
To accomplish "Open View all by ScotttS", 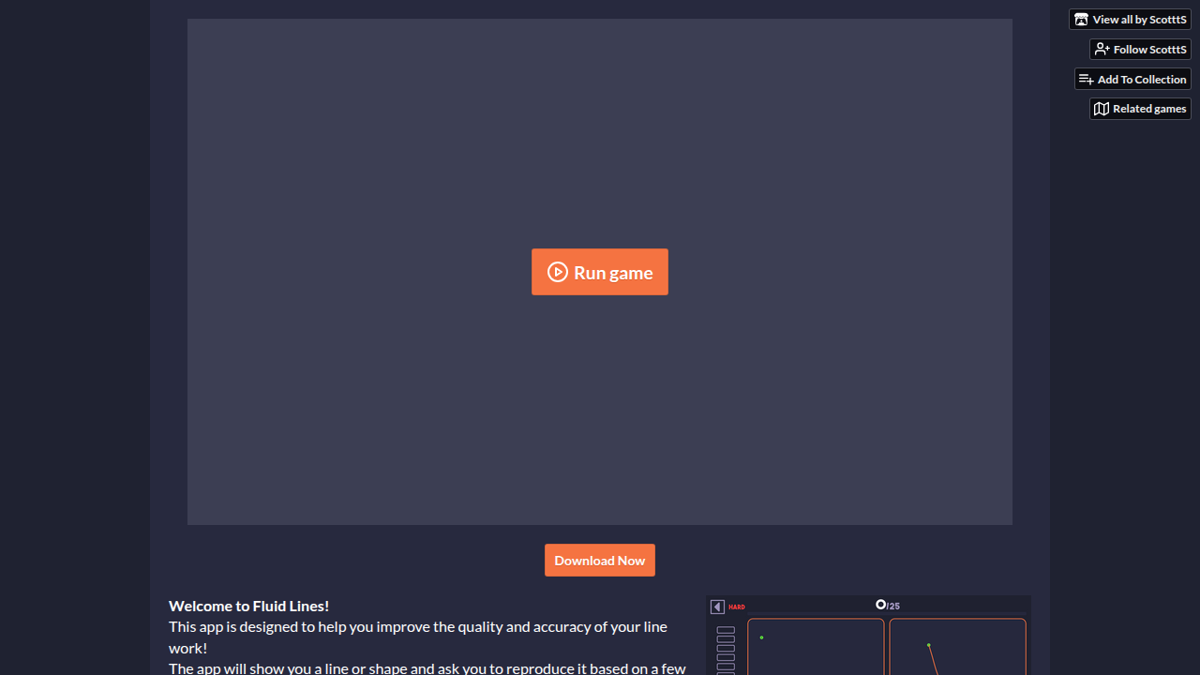I will (x=1130, y=20).
